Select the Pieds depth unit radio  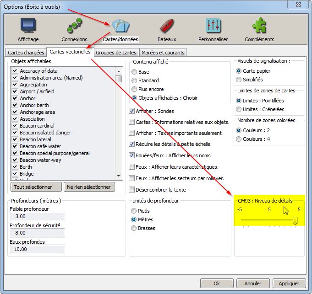pyautogui.click(x=134, y=211)
